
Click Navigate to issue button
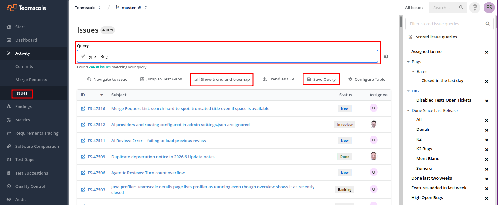(x=107, y=79)
